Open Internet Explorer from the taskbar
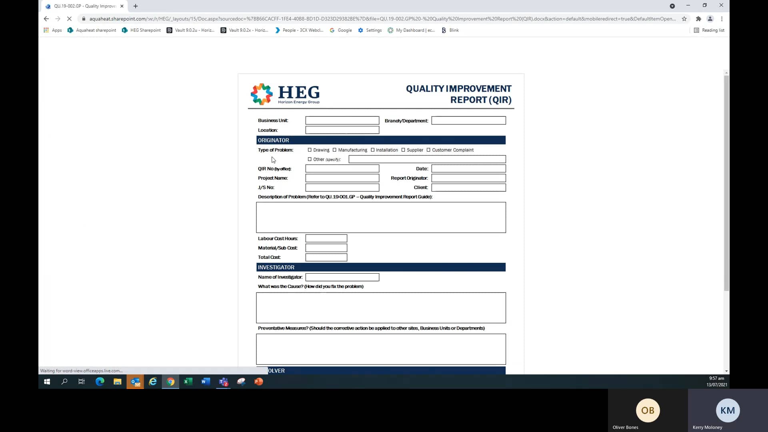768x432 pixels. [153, 382]
